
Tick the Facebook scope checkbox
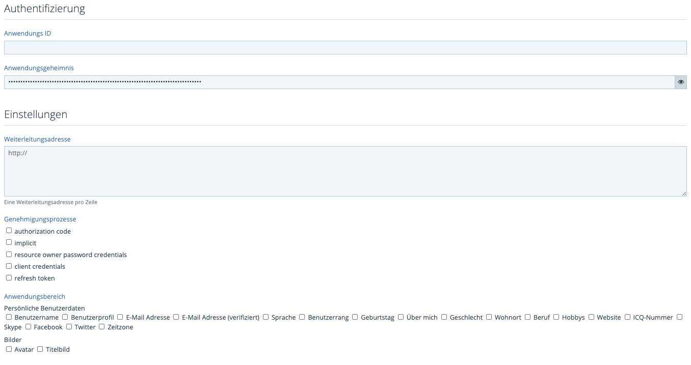(x=28, y=326)
